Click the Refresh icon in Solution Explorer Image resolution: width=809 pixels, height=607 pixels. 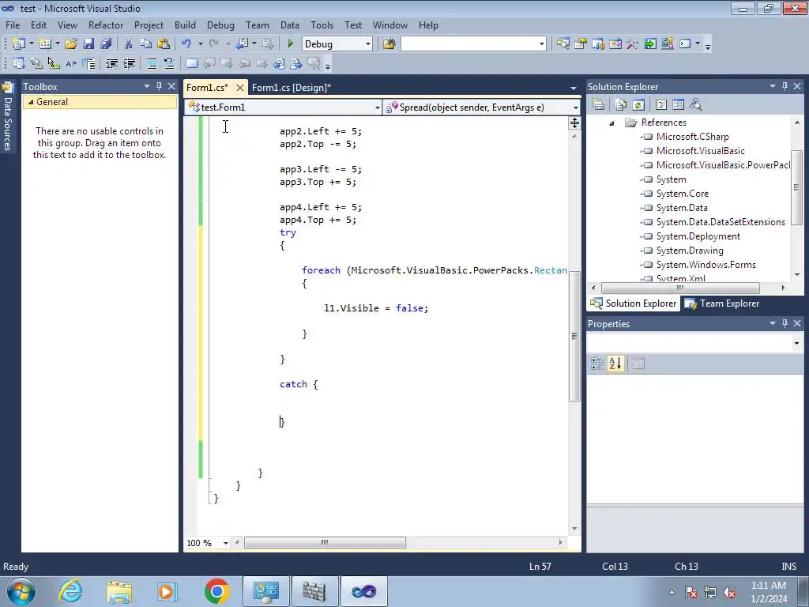coord(638,105)
